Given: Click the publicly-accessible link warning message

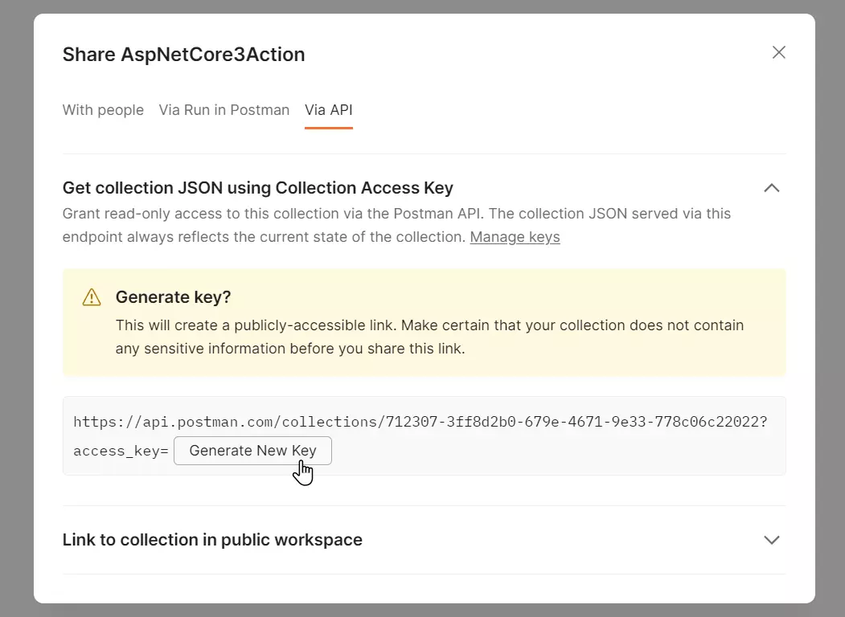Looking at the screenshot, I should point(429,337).
